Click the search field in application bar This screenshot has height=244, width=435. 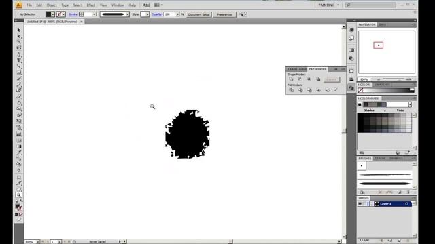370,5
